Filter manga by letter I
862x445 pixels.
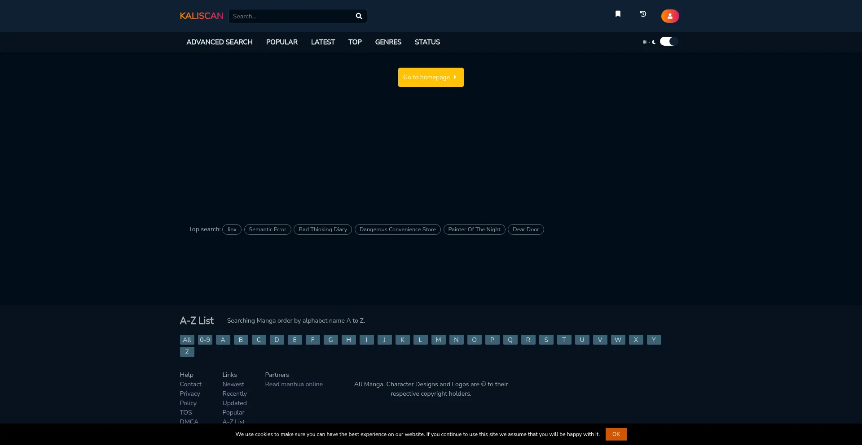[367, 340]
